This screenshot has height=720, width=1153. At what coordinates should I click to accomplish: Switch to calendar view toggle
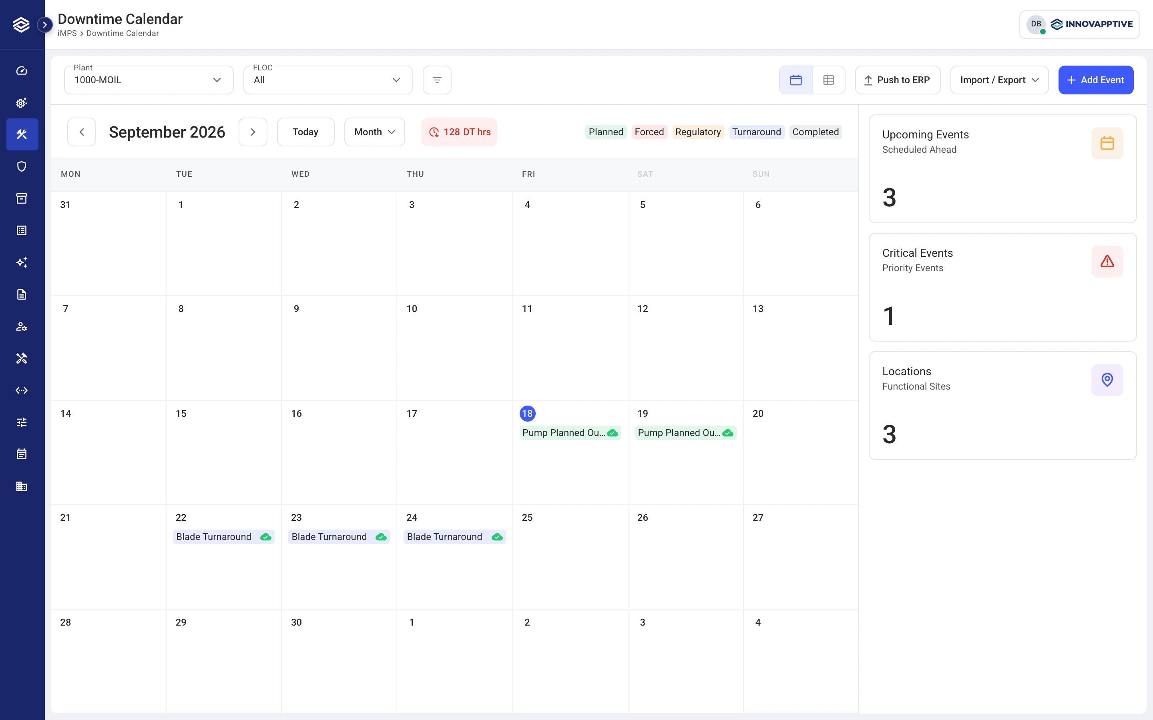(795, 80)
